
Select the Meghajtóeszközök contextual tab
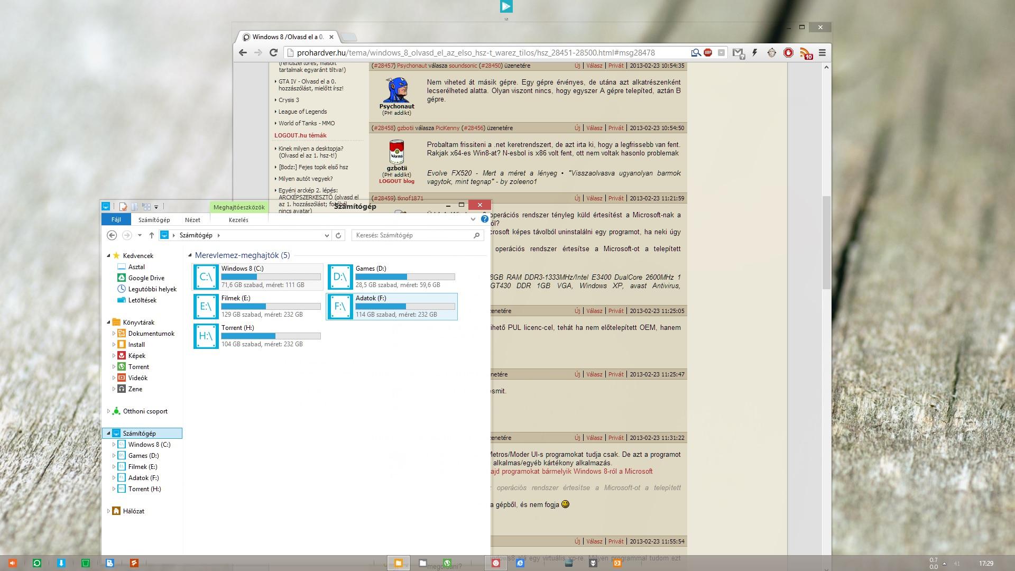pos(239,207)
